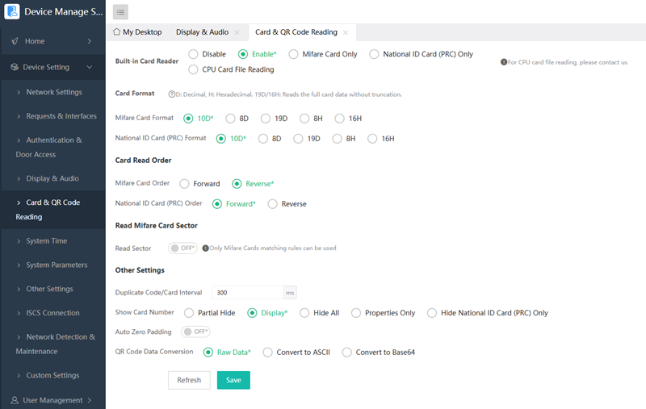Screen dimensions: 646x409
Task: Select Enable for Built-in Card Reader
Action: coord(243,54)
